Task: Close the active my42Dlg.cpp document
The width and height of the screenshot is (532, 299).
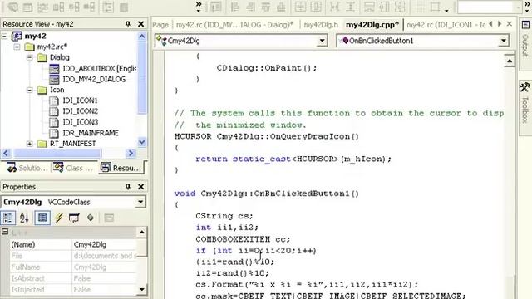Action: [510, 24]
